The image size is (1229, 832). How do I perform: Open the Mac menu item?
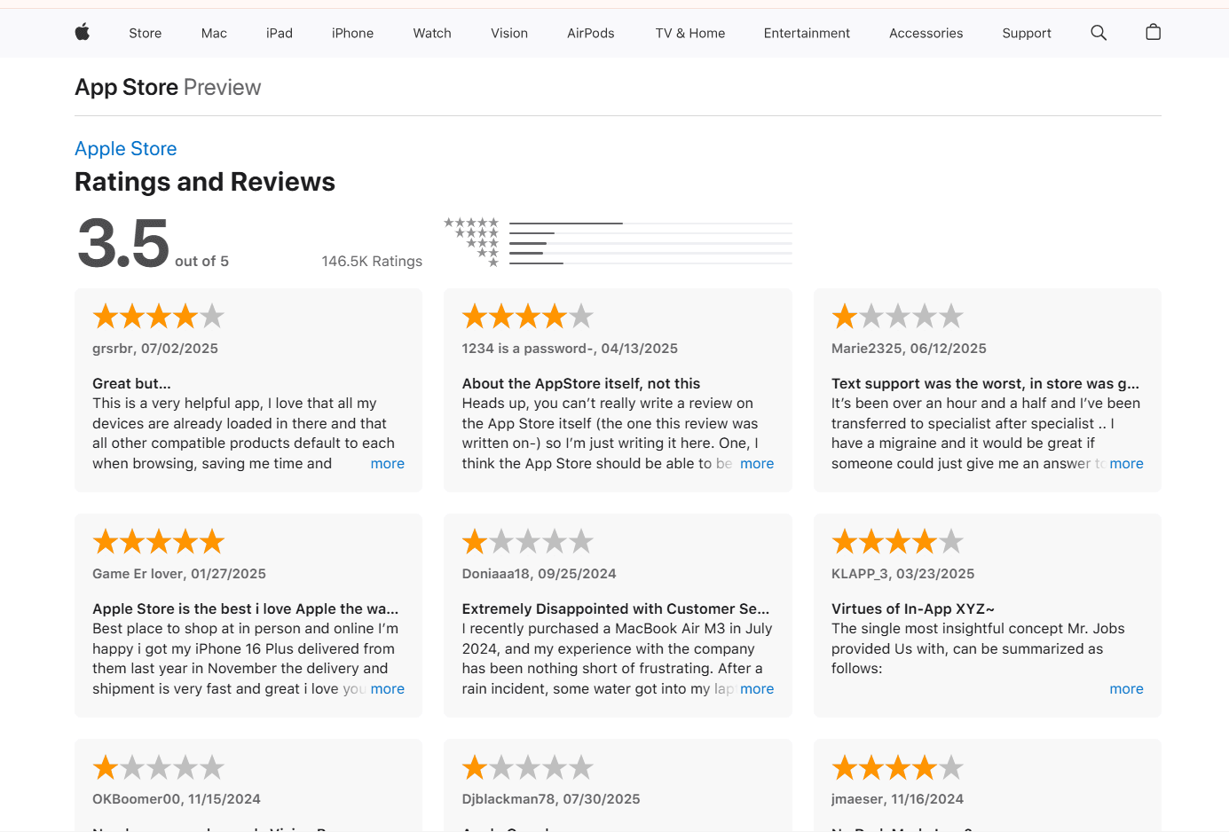pyautogui.click(x=214, y=34)
